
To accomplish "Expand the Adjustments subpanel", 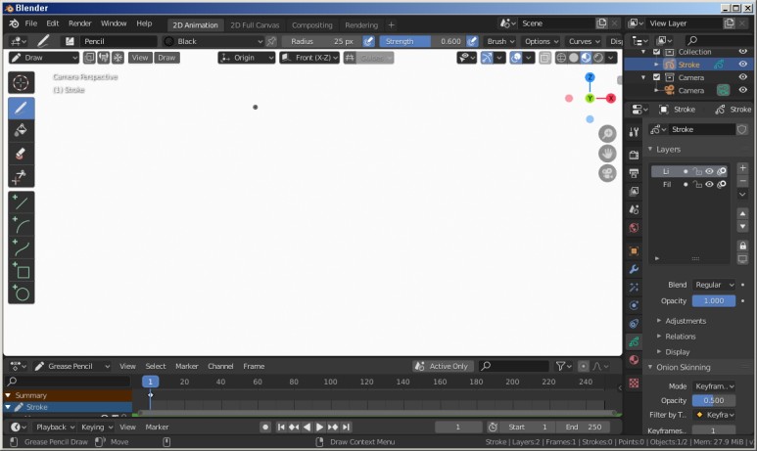I will 686,321.
